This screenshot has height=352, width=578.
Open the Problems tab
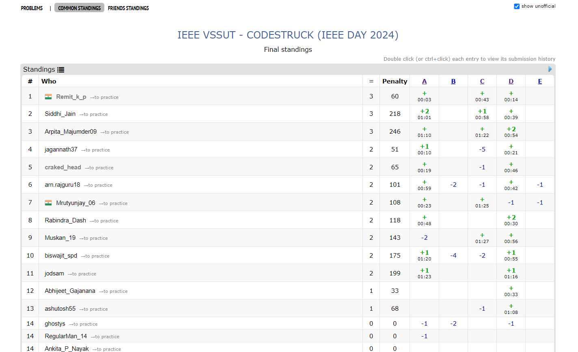pyautogui.click(x=32, y=8)
